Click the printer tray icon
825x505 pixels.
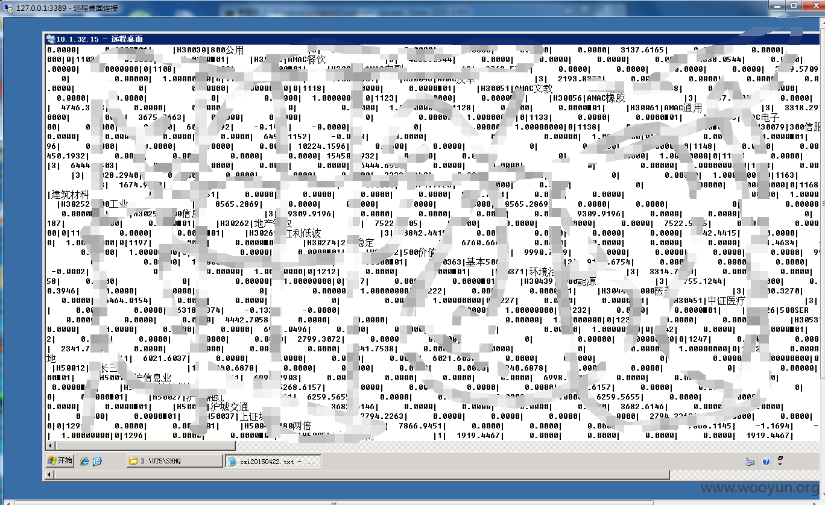point(750,462)
